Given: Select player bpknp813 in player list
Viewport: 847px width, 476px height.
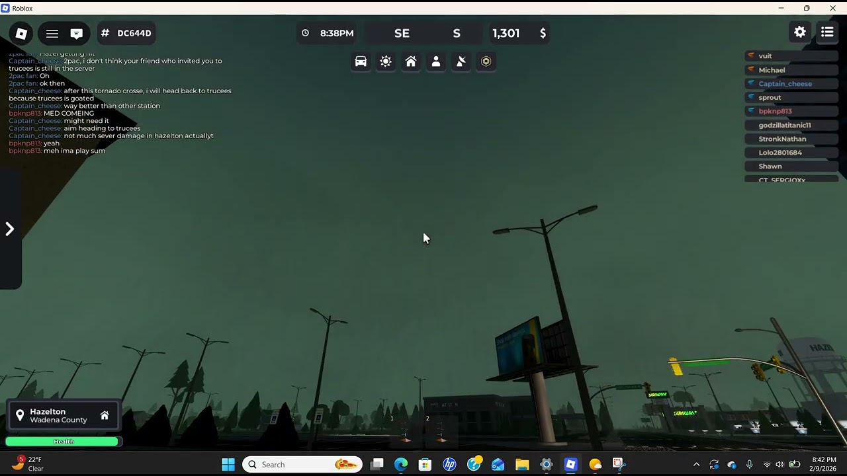Looking at the screenshot, I should [791, 112].
